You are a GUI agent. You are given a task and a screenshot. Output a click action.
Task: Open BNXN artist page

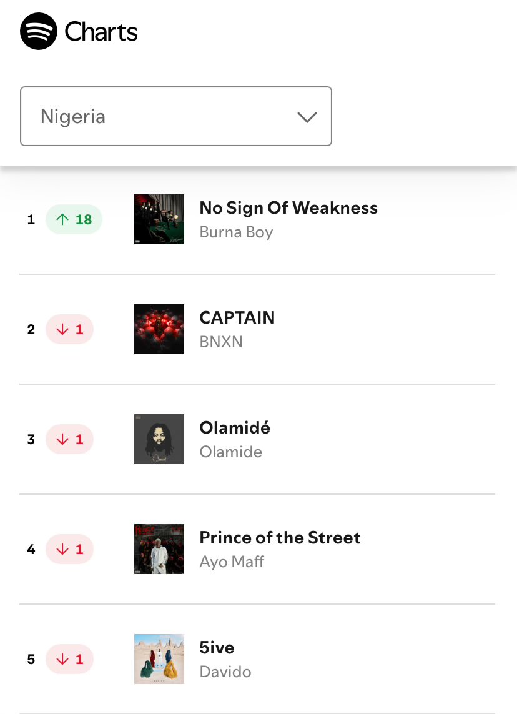[x=221, y=342]
